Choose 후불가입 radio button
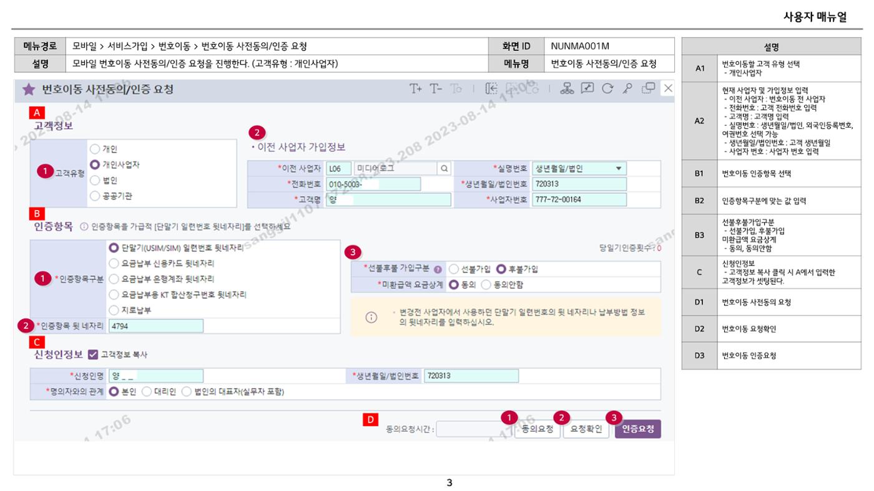Viewport: 874px width, 491px height. click(x=501, y=270)
